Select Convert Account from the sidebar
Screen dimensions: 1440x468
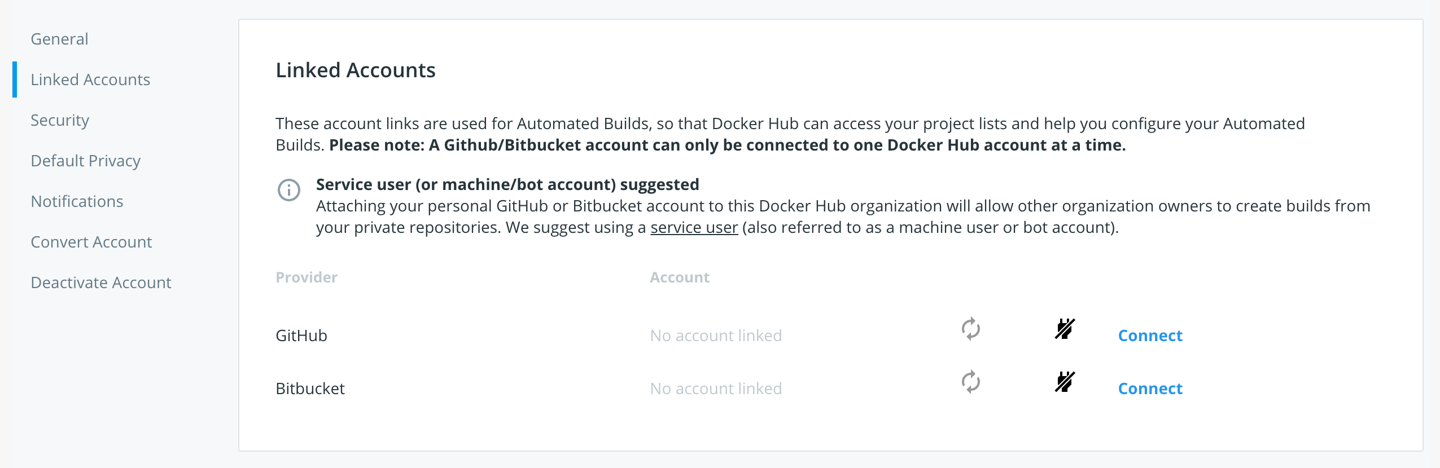(91, 241)
